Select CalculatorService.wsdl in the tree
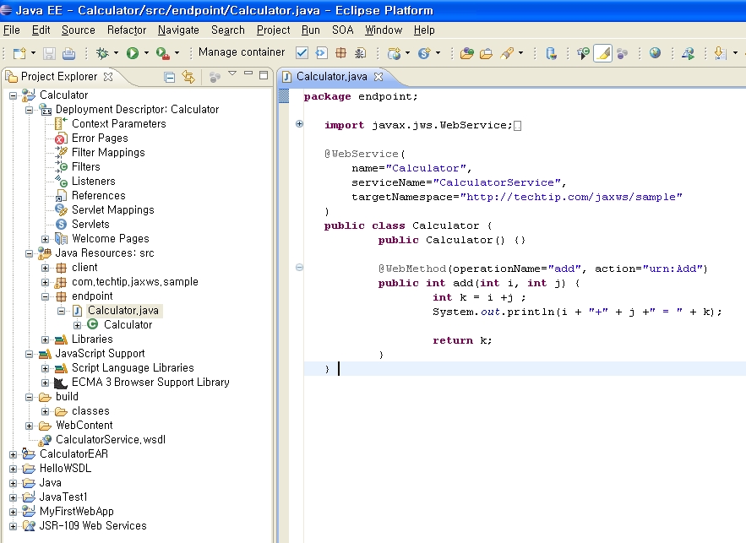This screenshot has width=746, height=543. click(x=110, y=440)
